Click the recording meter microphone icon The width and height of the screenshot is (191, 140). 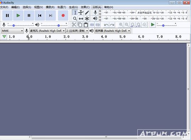tap(95, 12)
